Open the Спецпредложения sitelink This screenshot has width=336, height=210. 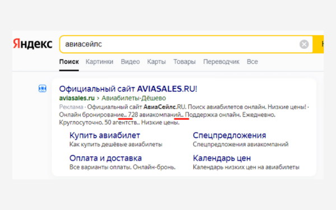(x=230, y=136)
